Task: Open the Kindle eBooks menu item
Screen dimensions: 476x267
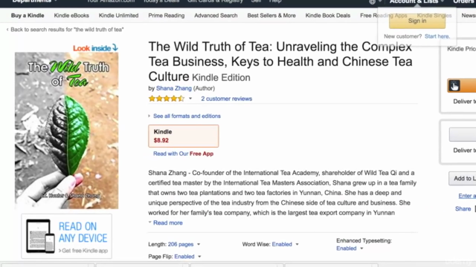Action: [71, 16]
